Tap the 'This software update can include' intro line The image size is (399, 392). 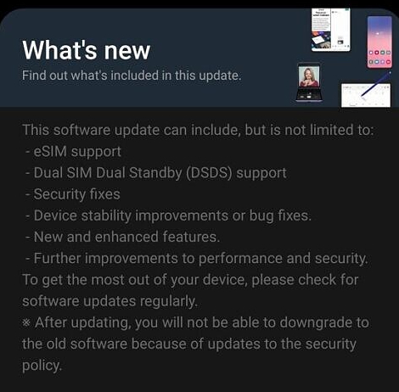(x=198, y=131)
